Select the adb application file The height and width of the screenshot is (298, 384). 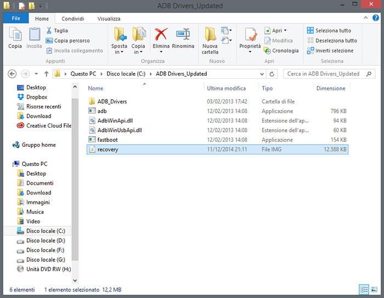[217, 111]
